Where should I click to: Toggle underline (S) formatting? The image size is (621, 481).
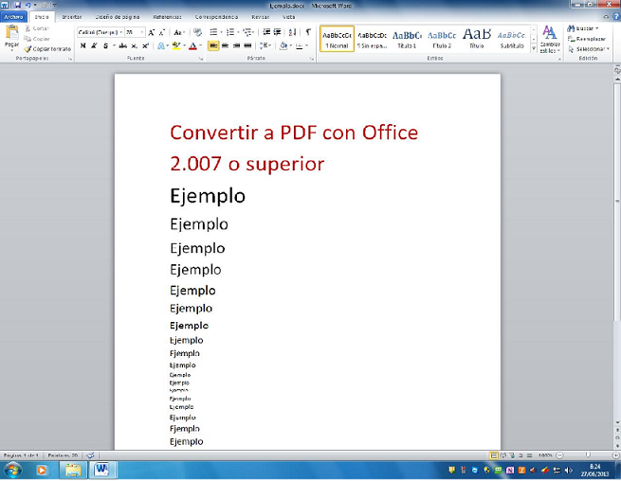(x=105, y=45)
